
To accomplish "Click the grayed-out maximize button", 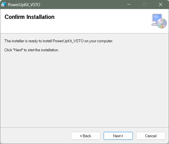I will pyautogui.click(x=145, y=5).
